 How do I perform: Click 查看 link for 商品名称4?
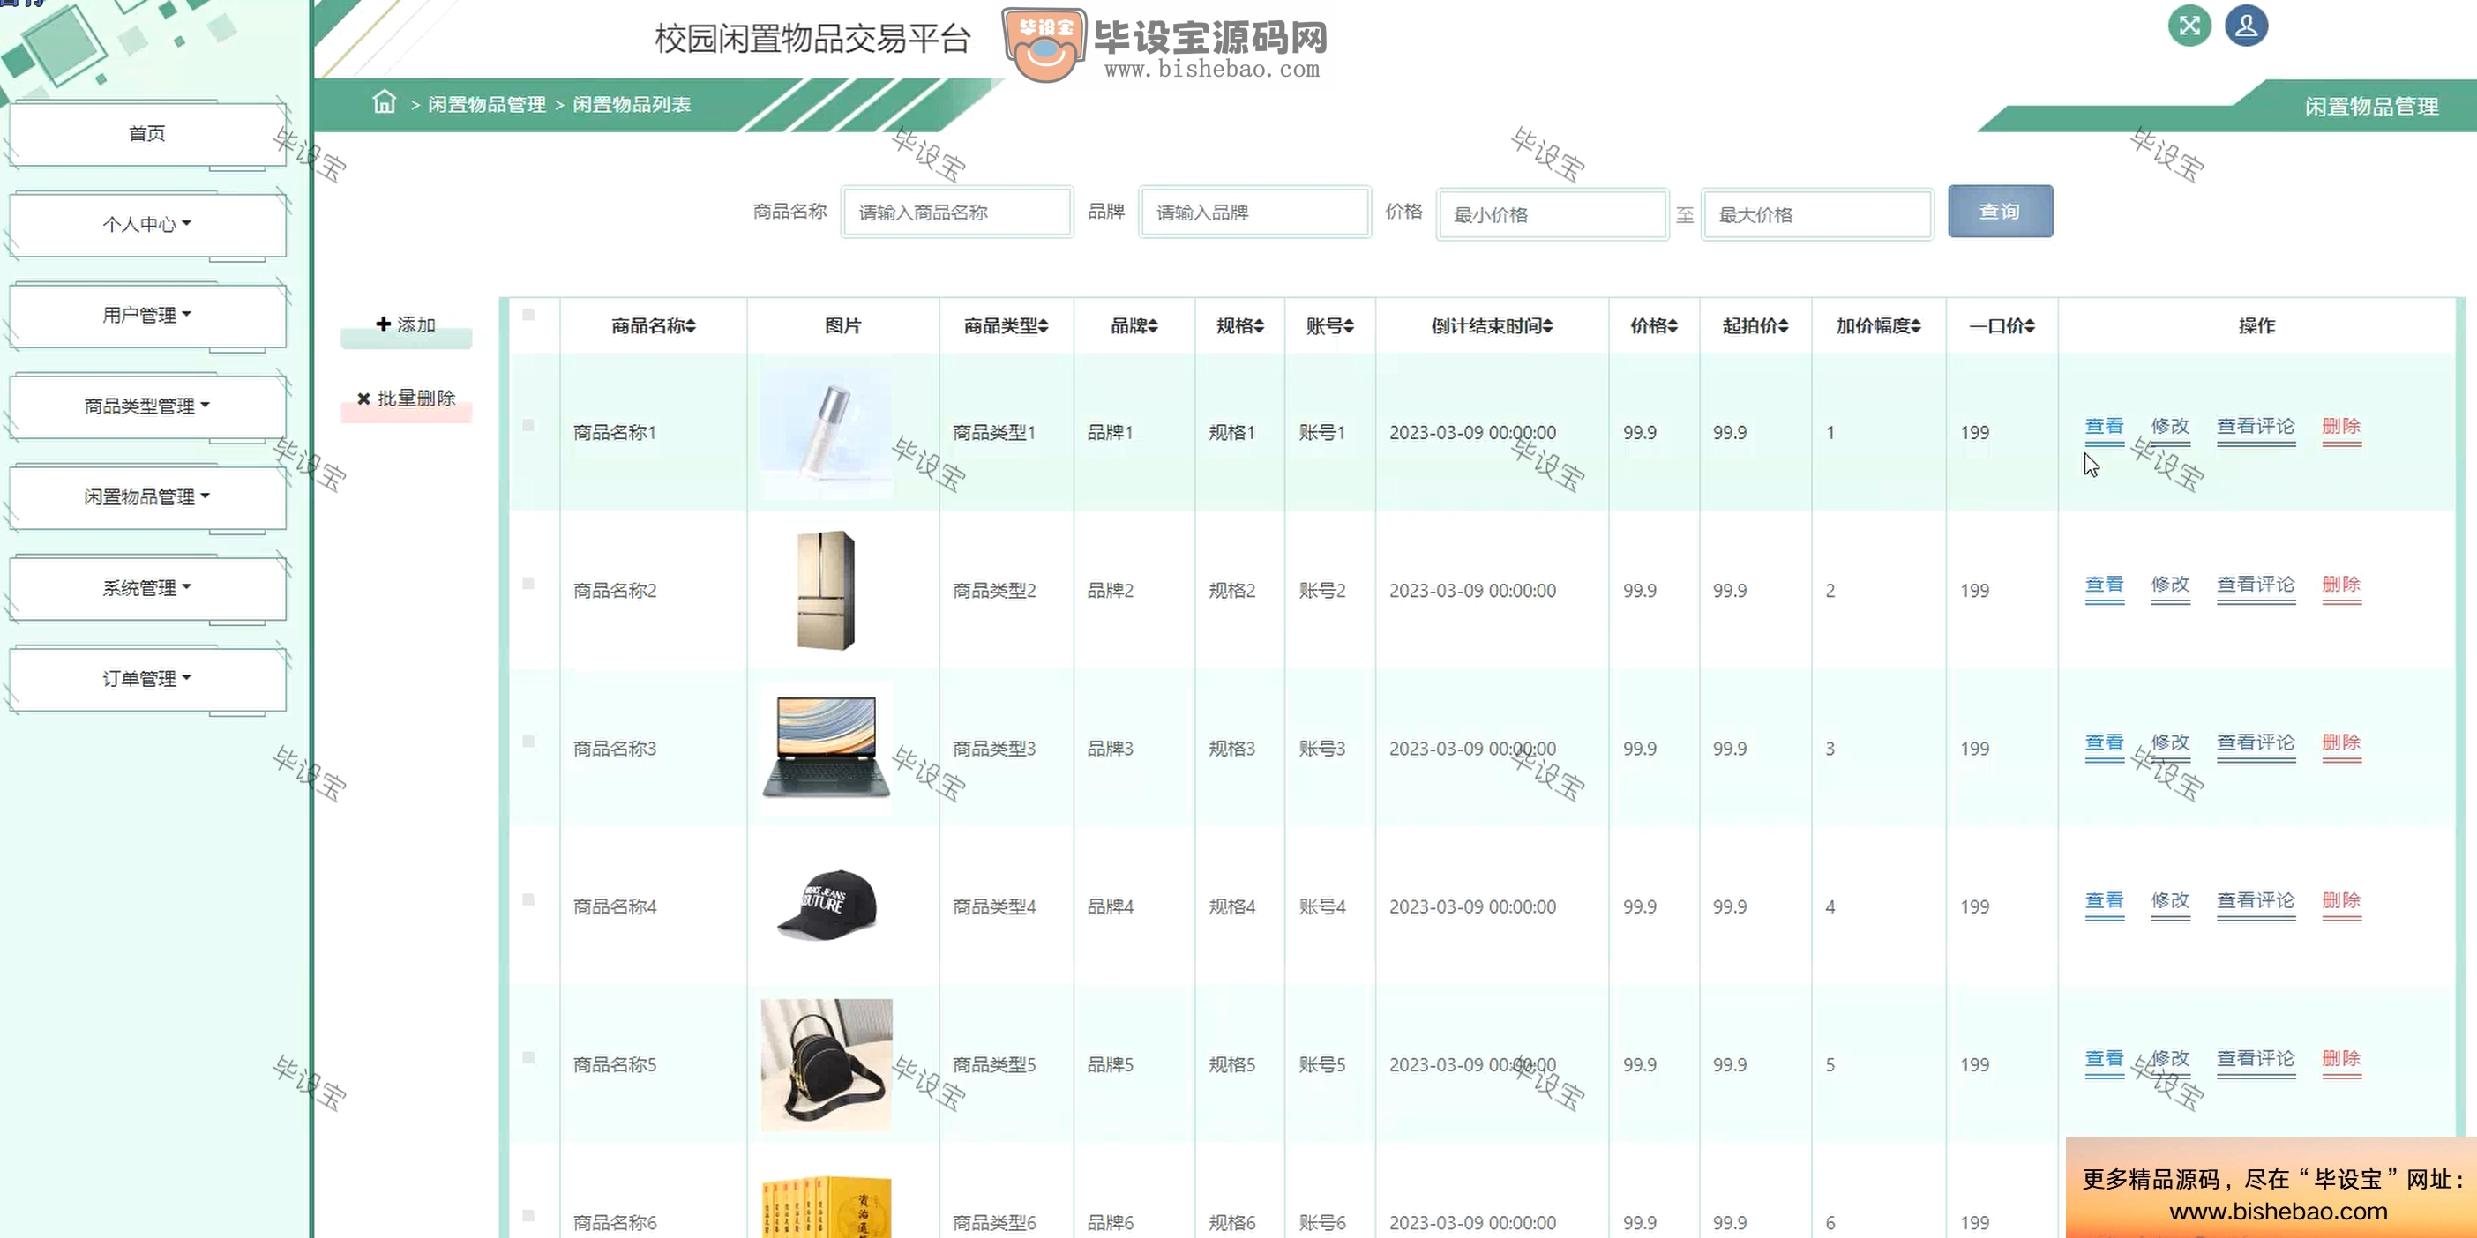pyautogui.click(x=2104, y=901)
